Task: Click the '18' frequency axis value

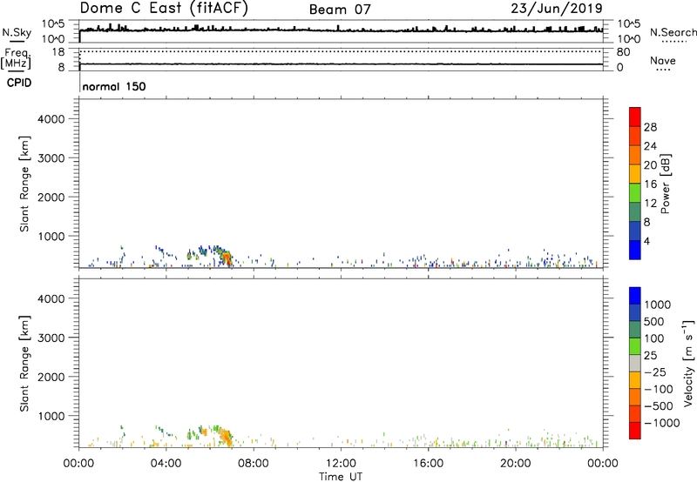Action: (58, 52)
